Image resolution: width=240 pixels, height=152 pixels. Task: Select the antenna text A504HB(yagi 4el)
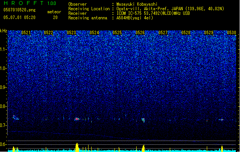135,18
